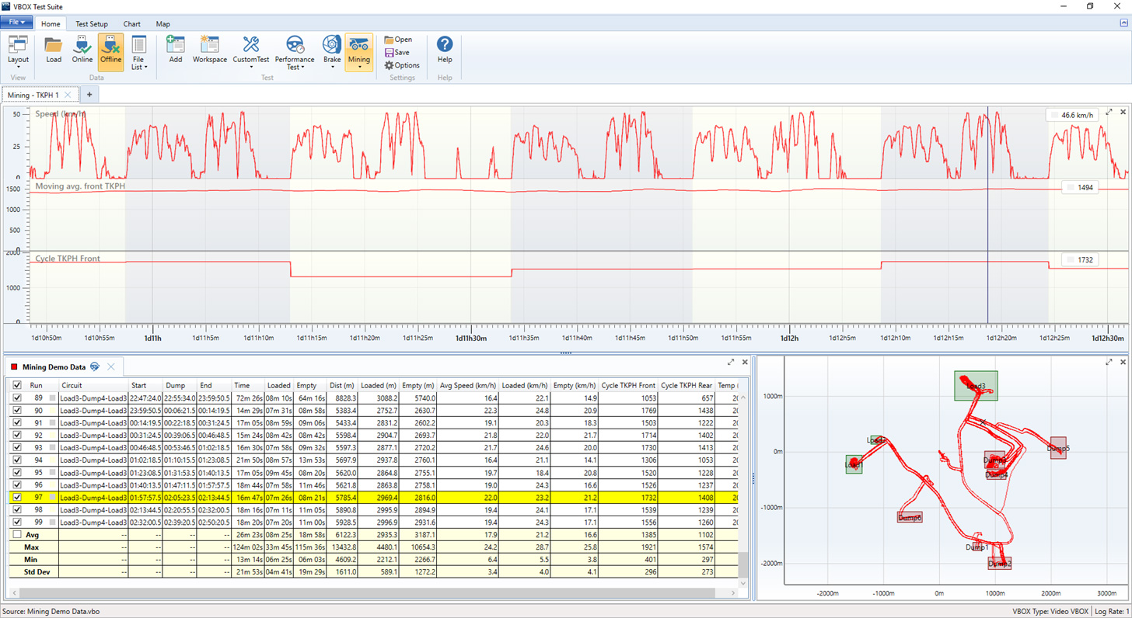The height and width of the screenshot is (618, 1132).
Task: Click the icon beside Mining Demo Data
Action: (95, 366)
